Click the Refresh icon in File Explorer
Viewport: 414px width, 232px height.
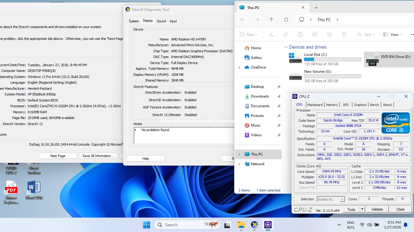tap(286, 20)
